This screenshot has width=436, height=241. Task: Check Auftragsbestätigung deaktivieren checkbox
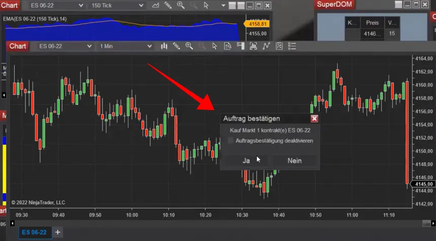tap(231, 141)
